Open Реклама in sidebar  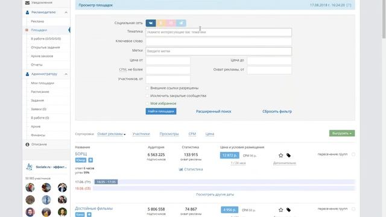(x=37, y=22)
